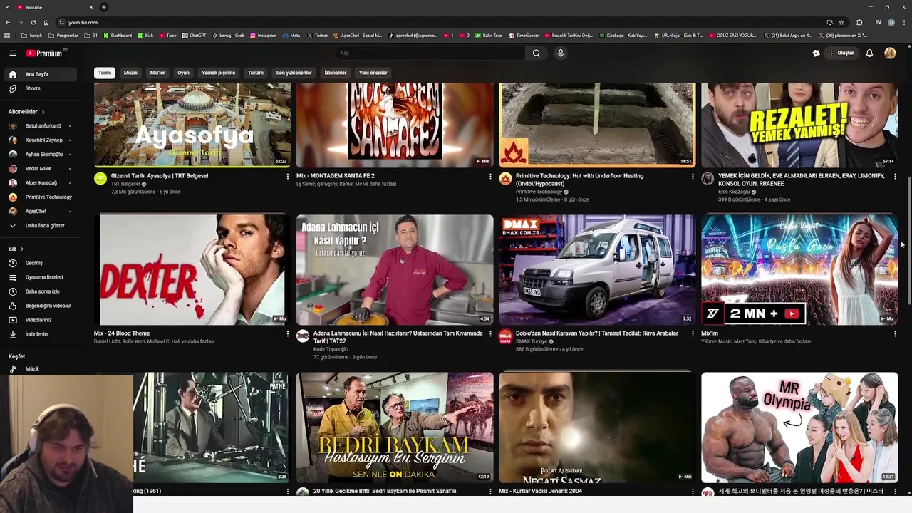
Task: Go back in browser
Action: pos(7,22)
